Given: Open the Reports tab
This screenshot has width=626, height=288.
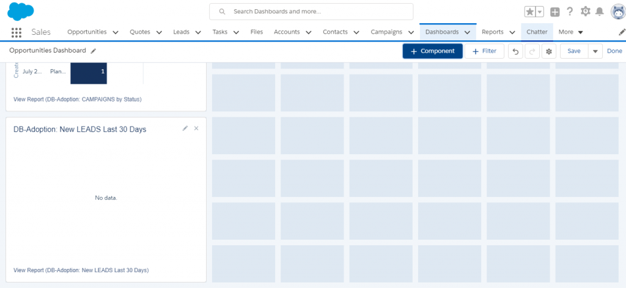Looking at the screenshot, I should point(493,32).
